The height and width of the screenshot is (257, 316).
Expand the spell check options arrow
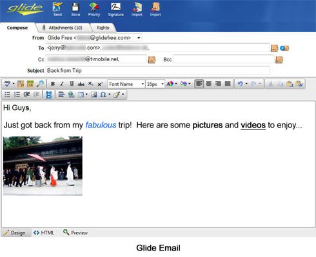[14, 84]
